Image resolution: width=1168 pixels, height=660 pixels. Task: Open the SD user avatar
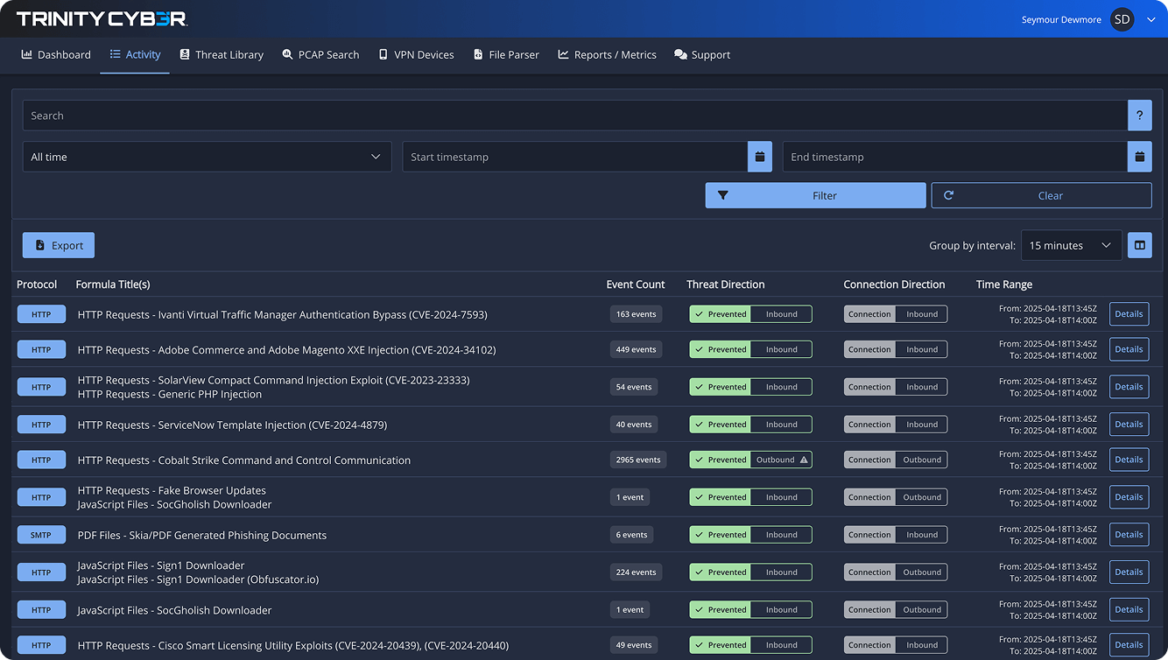tap(1122, 19)
